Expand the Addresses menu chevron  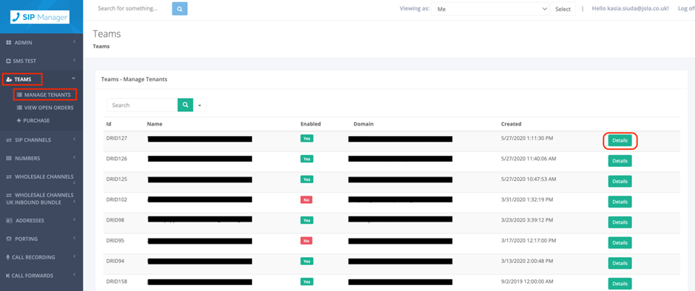(x=74, y=219)
